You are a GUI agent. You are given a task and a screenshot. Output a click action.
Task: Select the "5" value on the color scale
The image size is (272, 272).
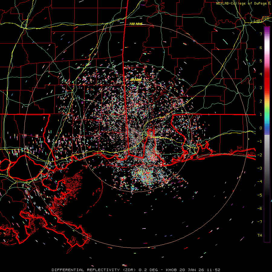pyautogui.click(x=261, y=61)
